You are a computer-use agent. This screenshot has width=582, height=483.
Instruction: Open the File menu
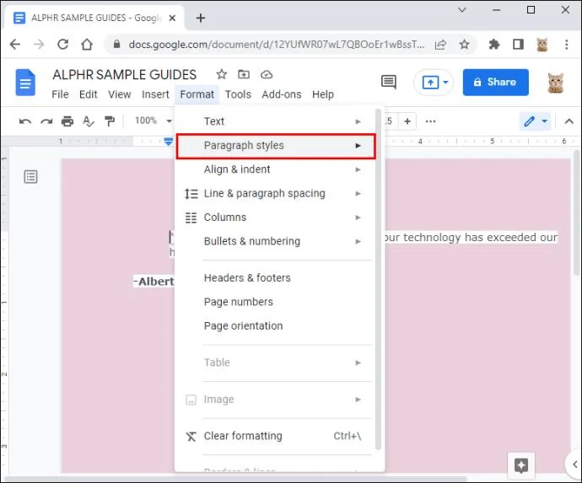click(x=60, y=94)
